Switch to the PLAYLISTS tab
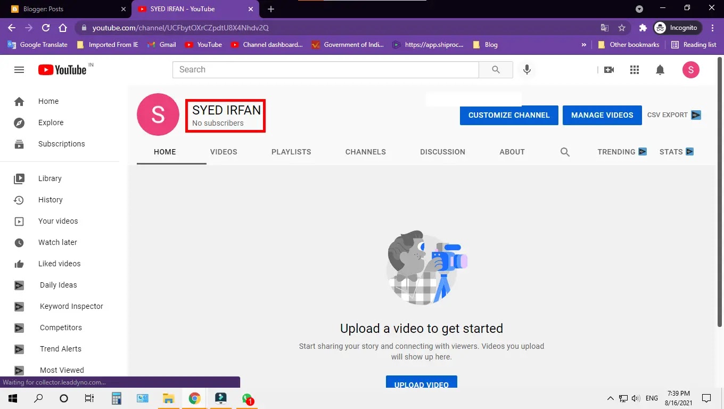This screenshot has height=409, width=724. click(x=291, y=152)
